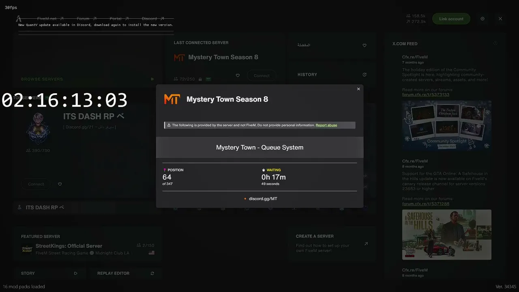Viewport: 519px width, 292px height.
Task: Click the 'Cfx.re/FiveM' name dated 7 months ago
Action: click(x=415, y=57)
